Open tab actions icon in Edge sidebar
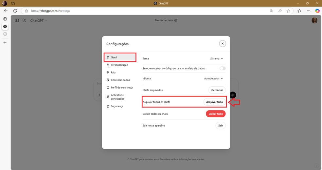The width and height of the screenshot is (322, 170). point(5,19)
